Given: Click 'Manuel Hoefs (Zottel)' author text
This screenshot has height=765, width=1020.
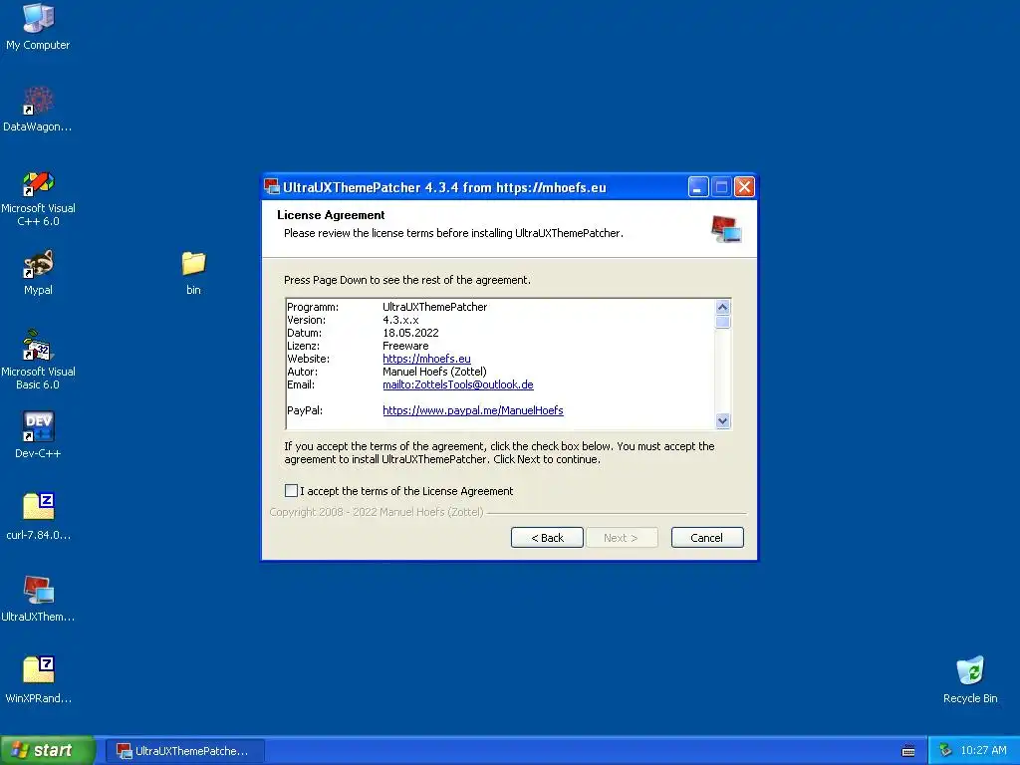Looking at the screenshot, I should [x=434, y=372].
